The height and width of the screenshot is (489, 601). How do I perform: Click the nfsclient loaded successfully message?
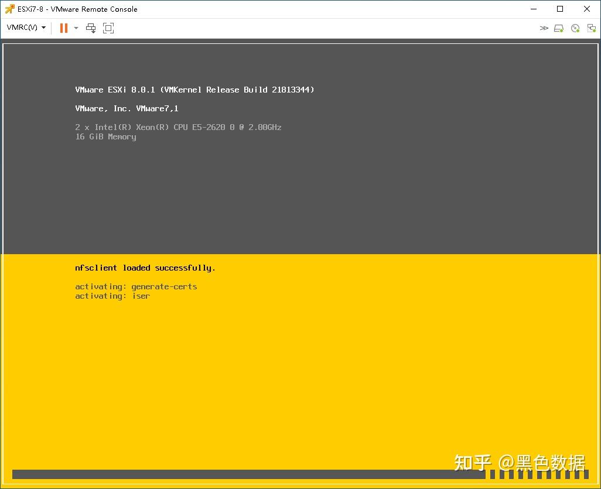click(144, 268)
